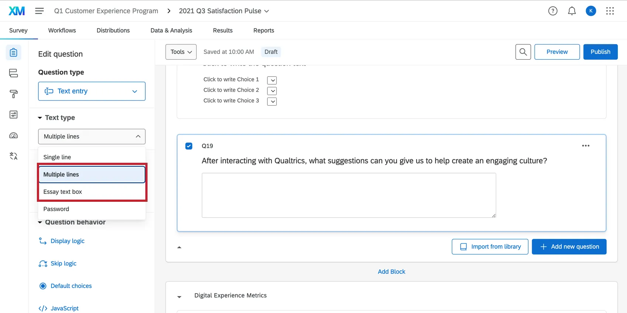Open the Q19 three-dots options menu

coord(586,146)
